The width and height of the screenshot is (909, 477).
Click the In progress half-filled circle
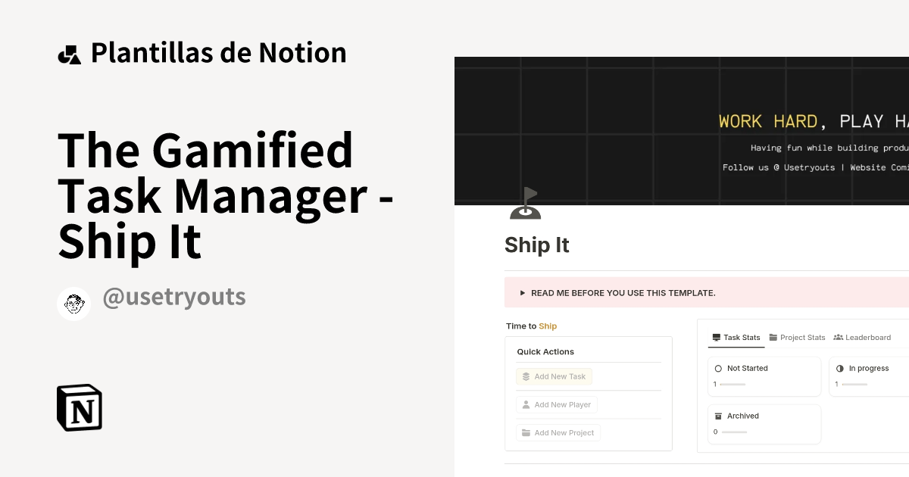tap(840, 368)
